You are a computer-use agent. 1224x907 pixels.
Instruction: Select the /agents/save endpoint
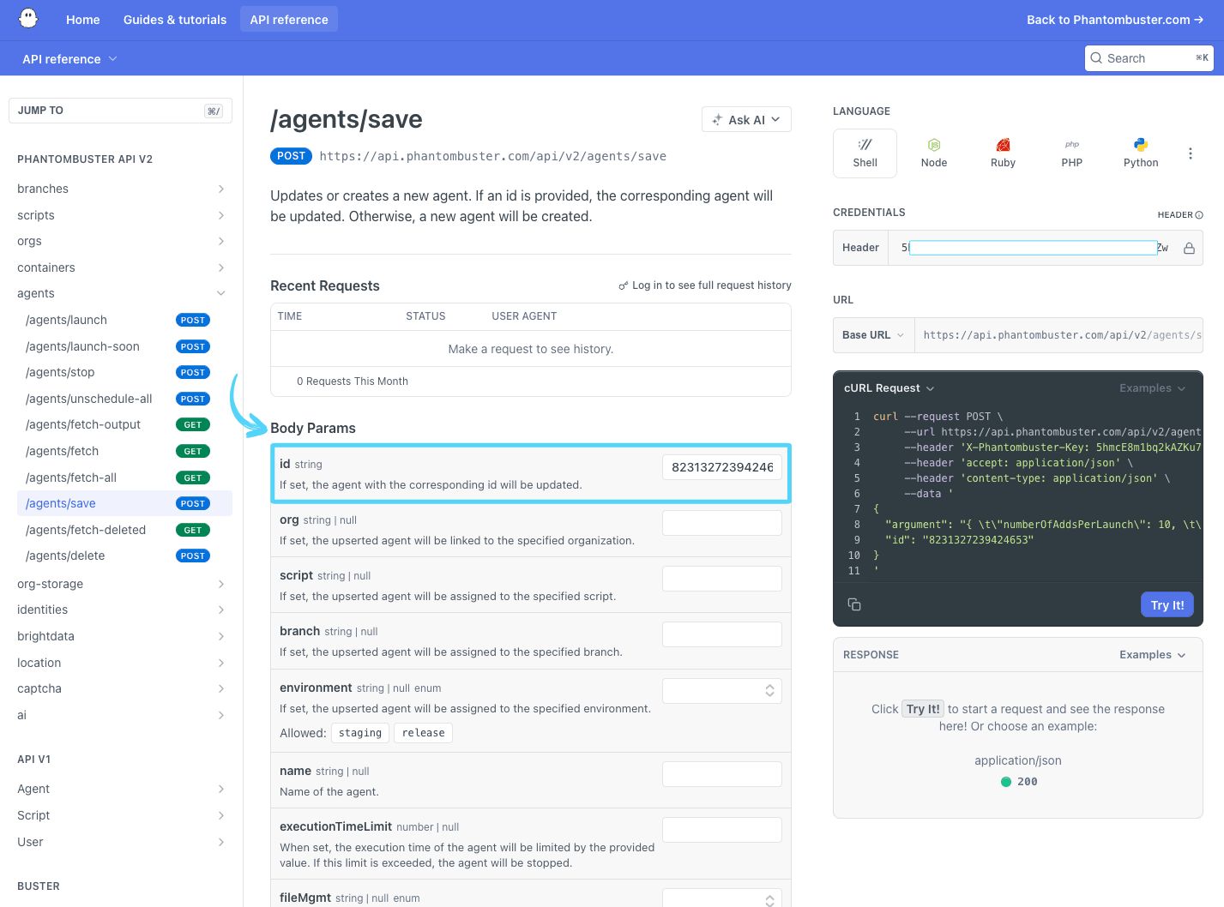pyautogui.click(x=124, y=503)
